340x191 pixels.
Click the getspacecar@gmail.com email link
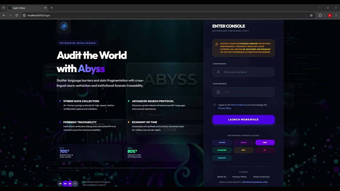255,182
